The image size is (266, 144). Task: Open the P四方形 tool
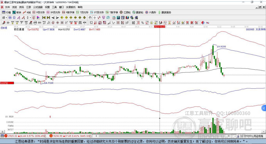pyautogui.click(x=39, y=12)
